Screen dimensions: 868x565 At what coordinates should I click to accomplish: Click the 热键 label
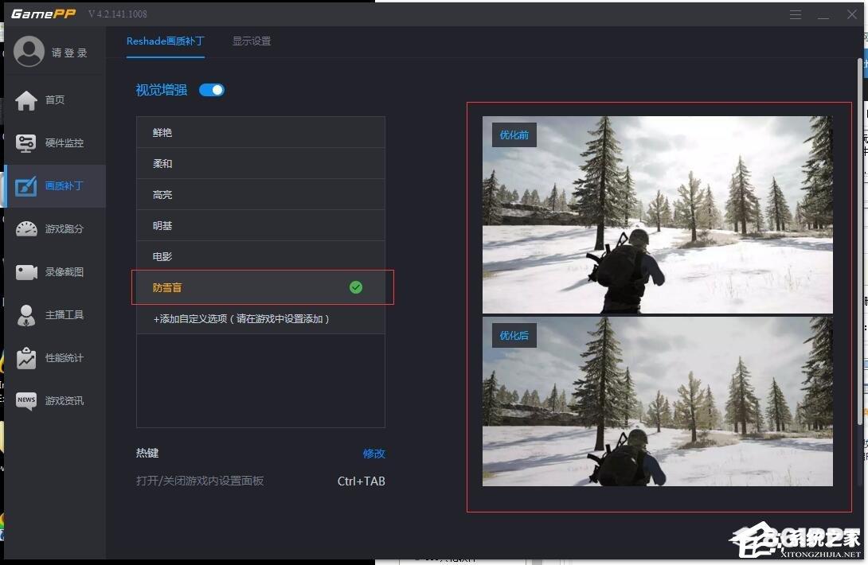[147, 453]
